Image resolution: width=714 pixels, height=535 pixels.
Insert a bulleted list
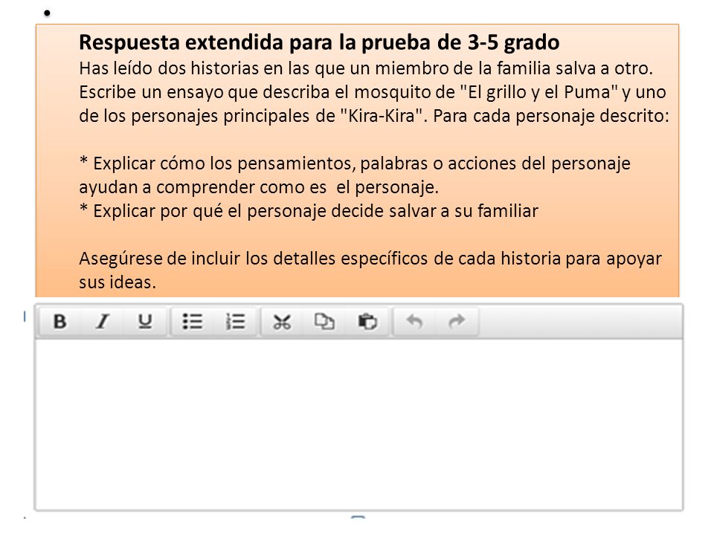[x=193, y=322]
